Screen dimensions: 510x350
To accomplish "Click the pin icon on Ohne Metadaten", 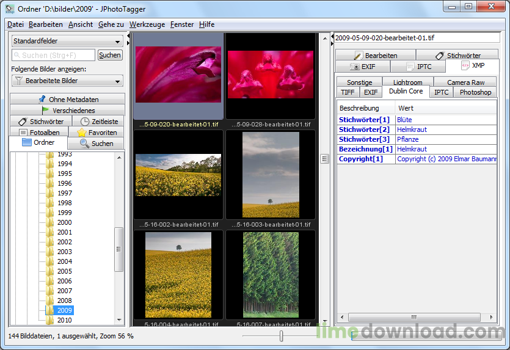I will click(42, 99).
